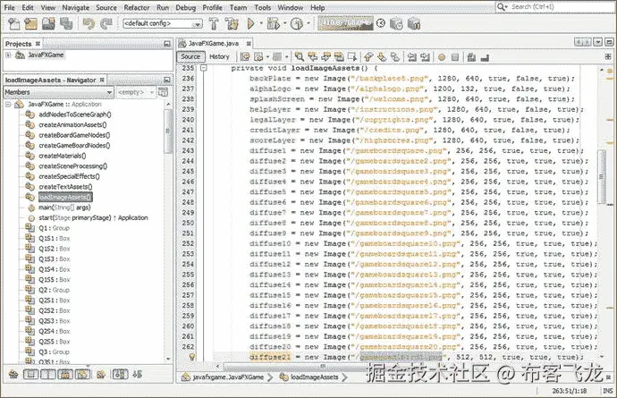Select the Q2S3 : Box field in Navigator
The height and width of the screenshot is (398, 617).
pos(55,321)
